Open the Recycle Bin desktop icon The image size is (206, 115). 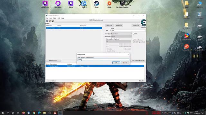(x=200, y=15)
